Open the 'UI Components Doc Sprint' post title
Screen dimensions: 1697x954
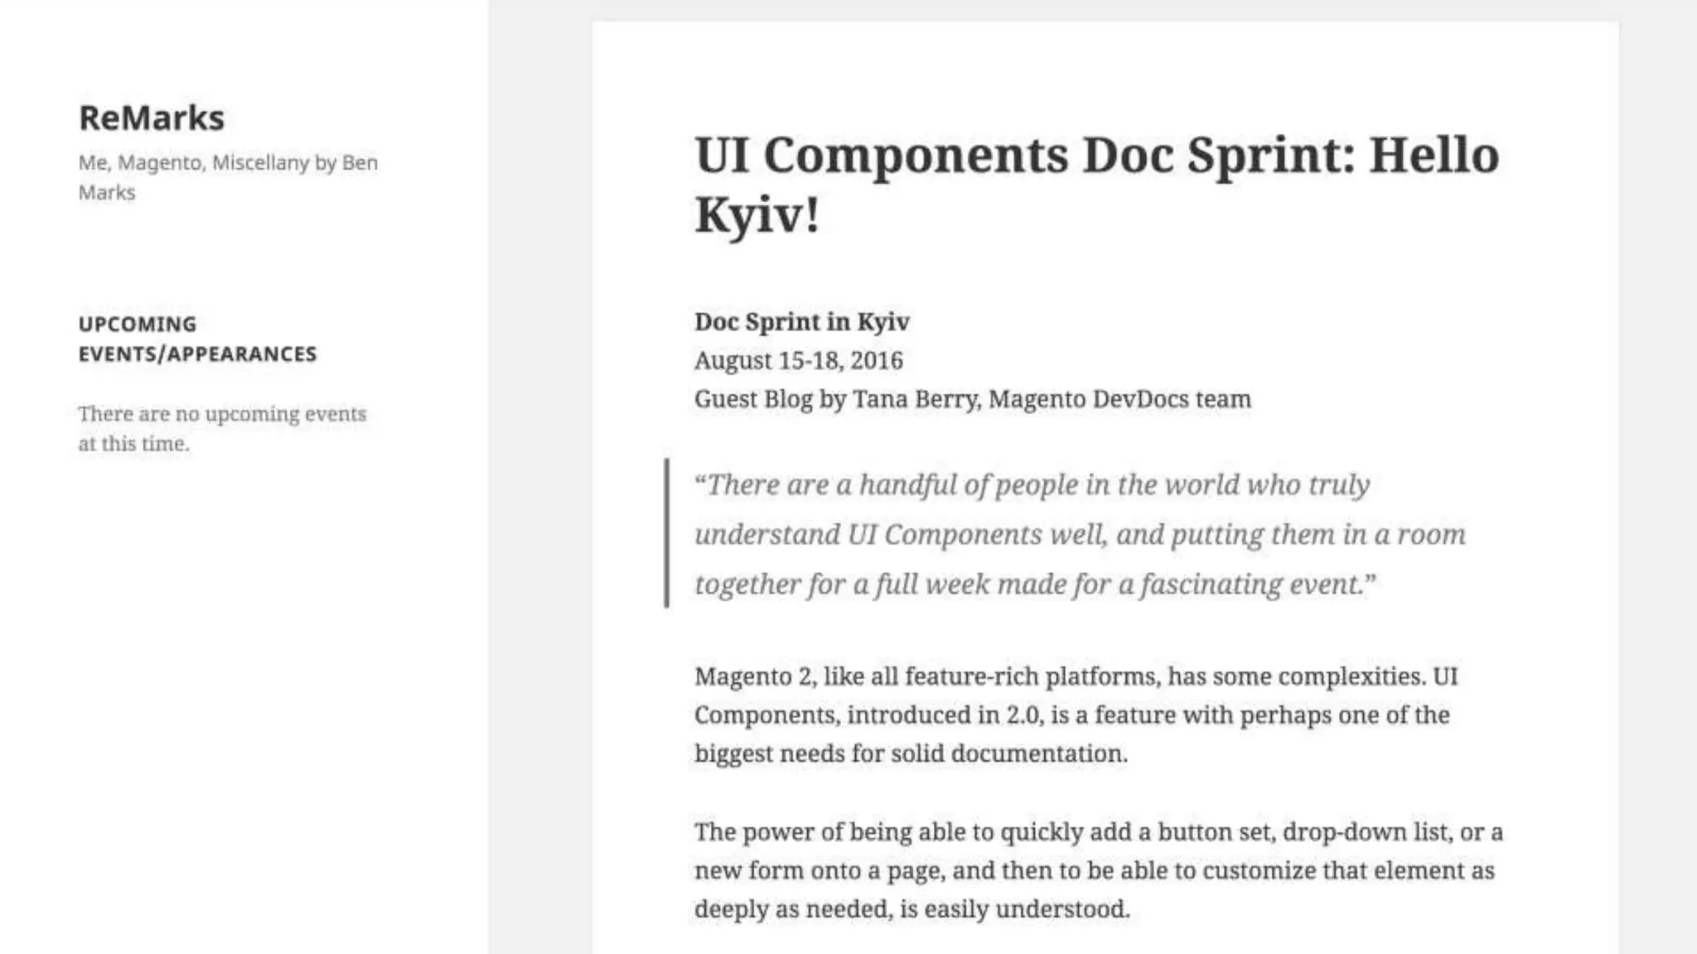coord(1095,156)
